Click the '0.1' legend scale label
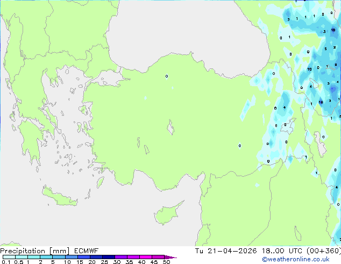The width and height of the screenshot is (341, 264). [x=6, y=262]
